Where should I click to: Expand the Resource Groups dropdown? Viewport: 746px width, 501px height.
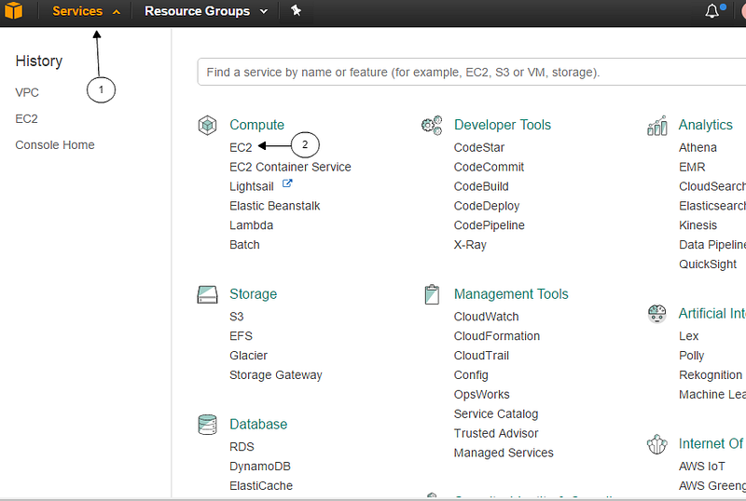206,11
